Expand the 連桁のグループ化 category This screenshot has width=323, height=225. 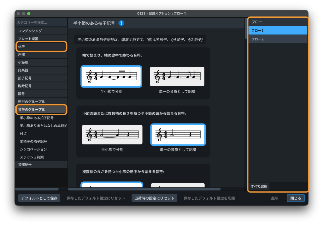pyautogui.click(x=41, y=102)
